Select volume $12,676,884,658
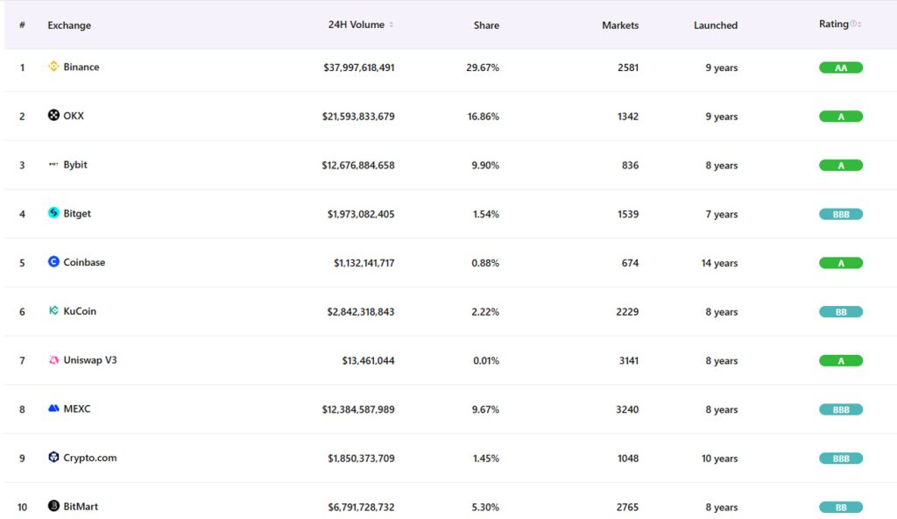Screen dimensions: 897x519 tap(358, 165)
